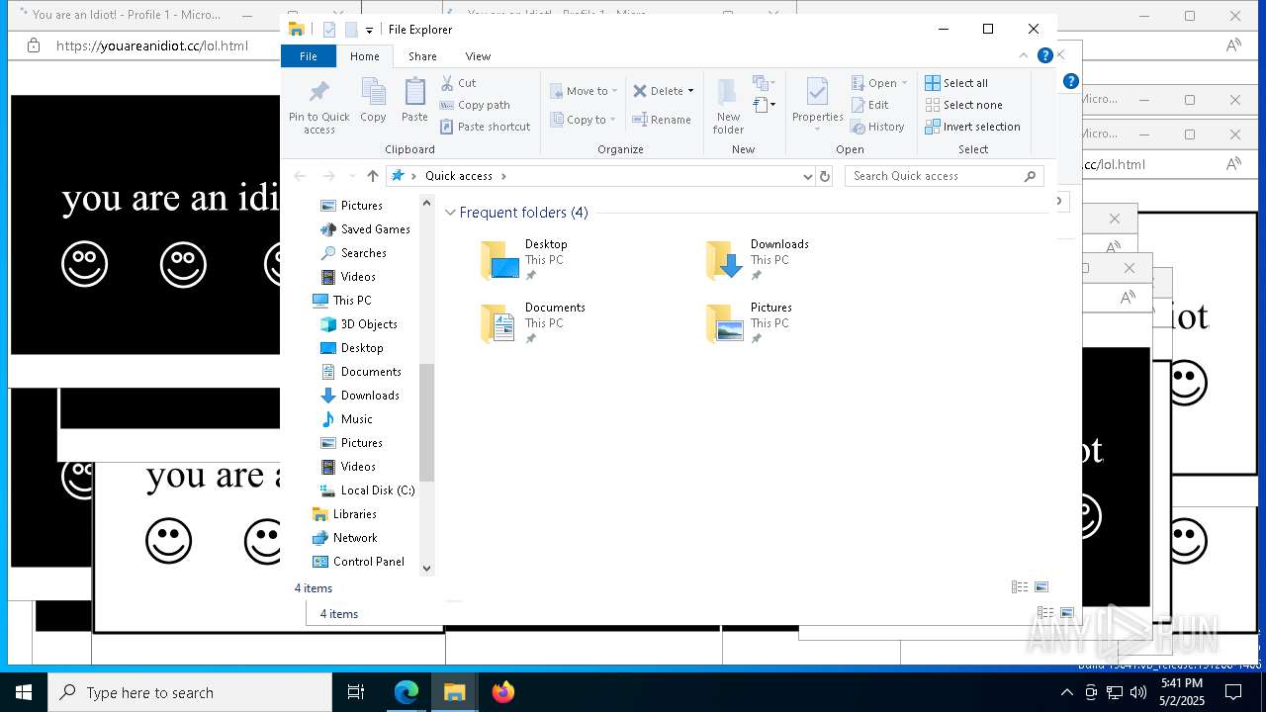Open Delete dropdown arrow
The height and width of the screenshot is (712, 1266).
click(690, 91)
